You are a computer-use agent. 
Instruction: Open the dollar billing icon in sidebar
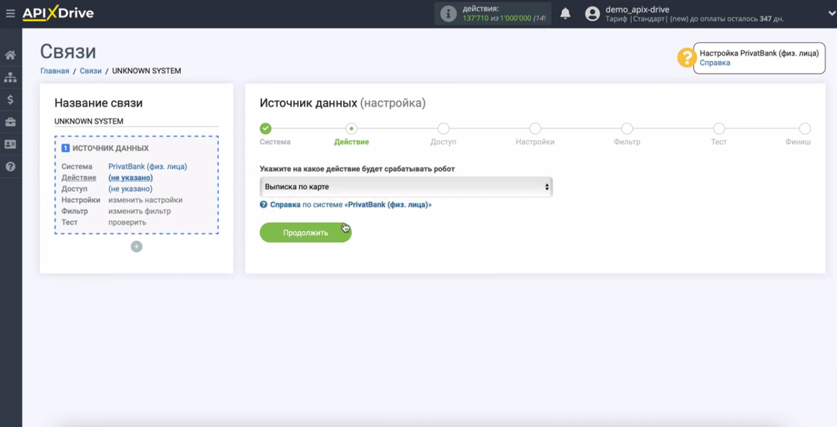tap(11, 100)
